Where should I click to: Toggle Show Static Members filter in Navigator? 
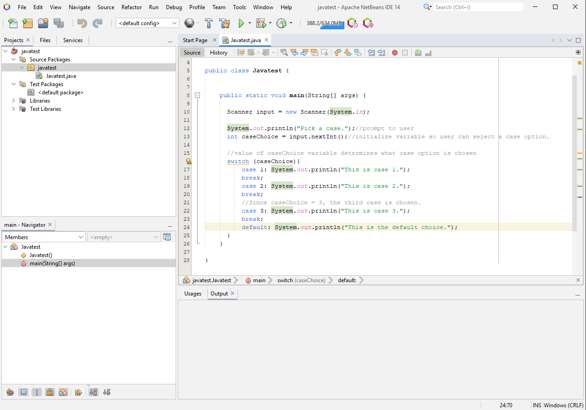coord(37,392)
